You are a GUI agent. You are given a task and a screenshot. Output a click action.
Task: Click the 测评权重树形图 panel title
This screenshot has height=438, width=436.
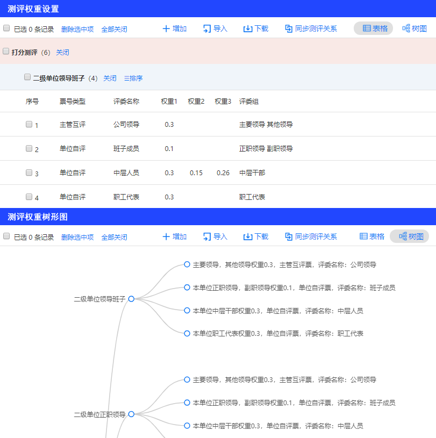click(38, 217)
